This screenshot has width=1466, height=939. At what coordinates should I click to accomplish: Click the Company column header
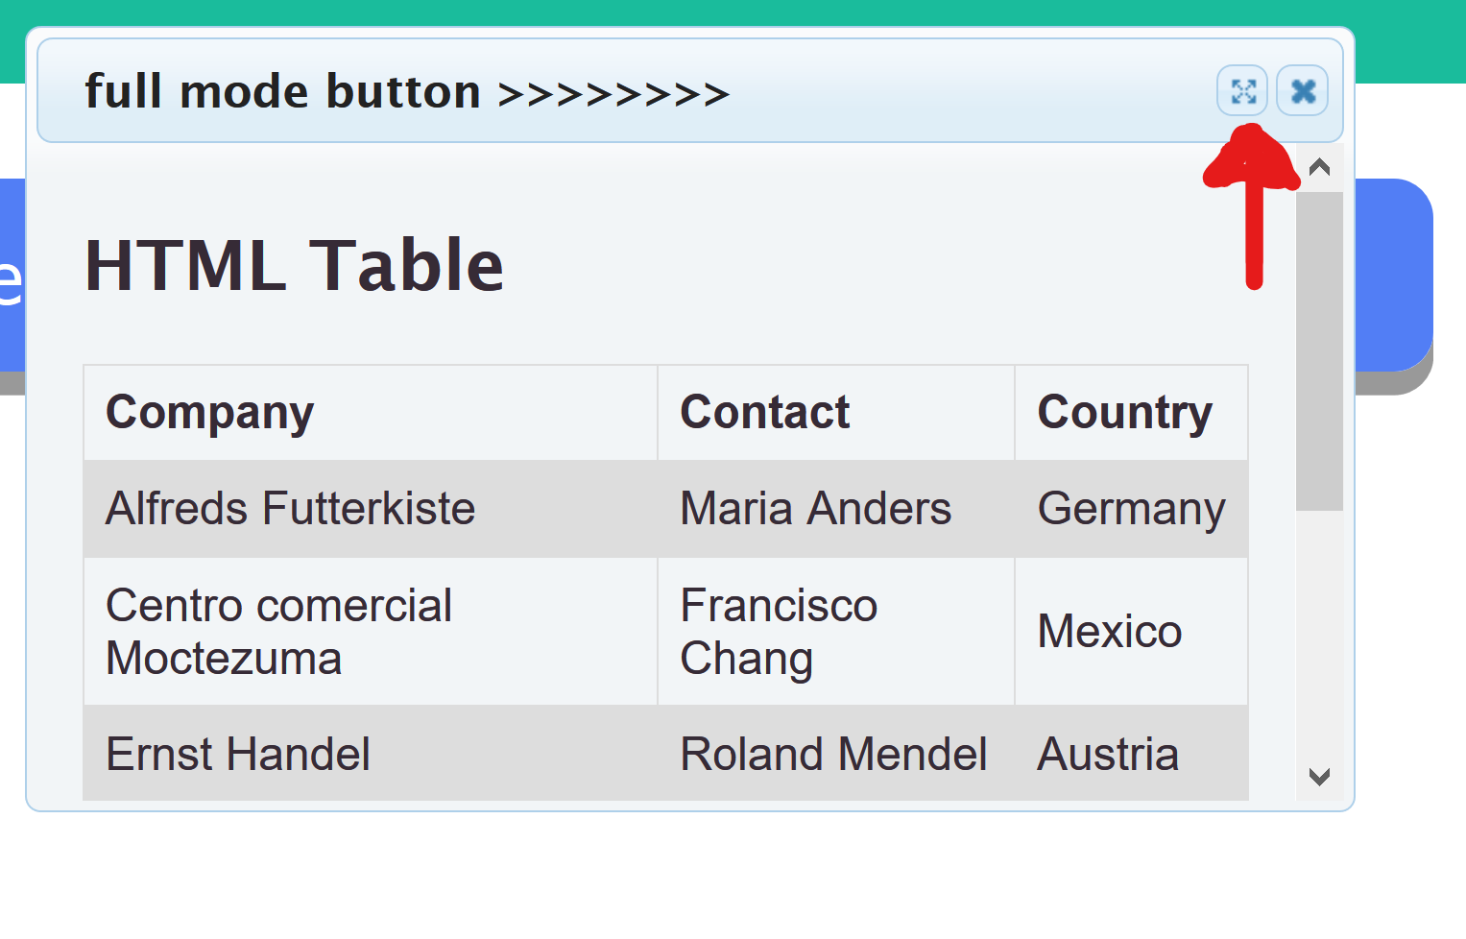(x=210, y=413)
